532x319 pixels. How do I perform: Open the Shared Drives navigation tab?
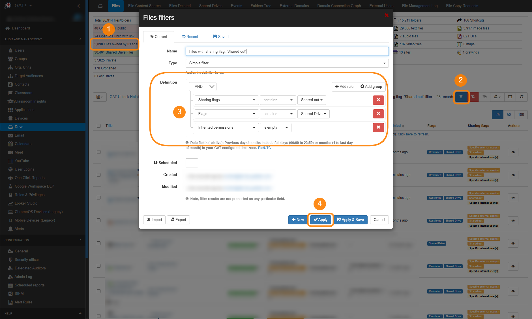[211, 6]
